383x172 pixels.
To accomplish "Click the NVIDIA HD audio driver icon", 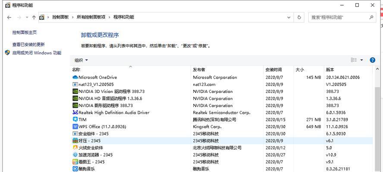I will 75,98.
